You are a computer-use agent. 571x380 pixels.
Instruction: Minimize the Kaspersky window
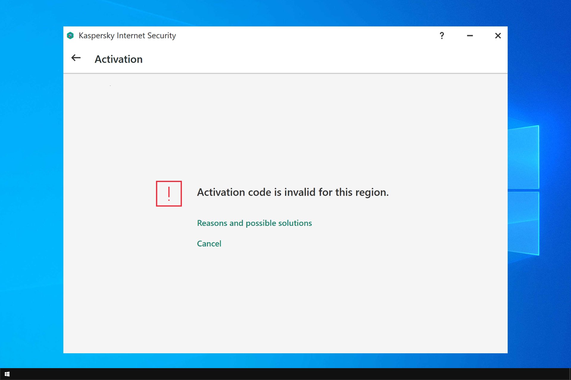click(x=470, y=36)
